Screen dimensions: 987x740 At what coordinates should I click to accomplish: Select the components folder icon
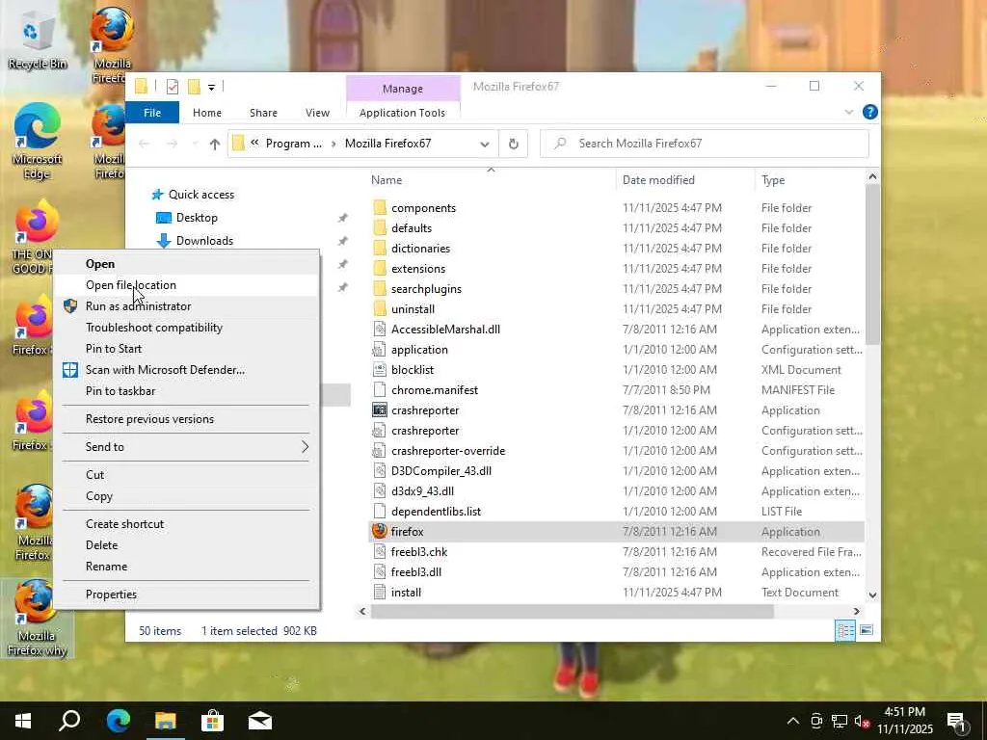point(380,208)
